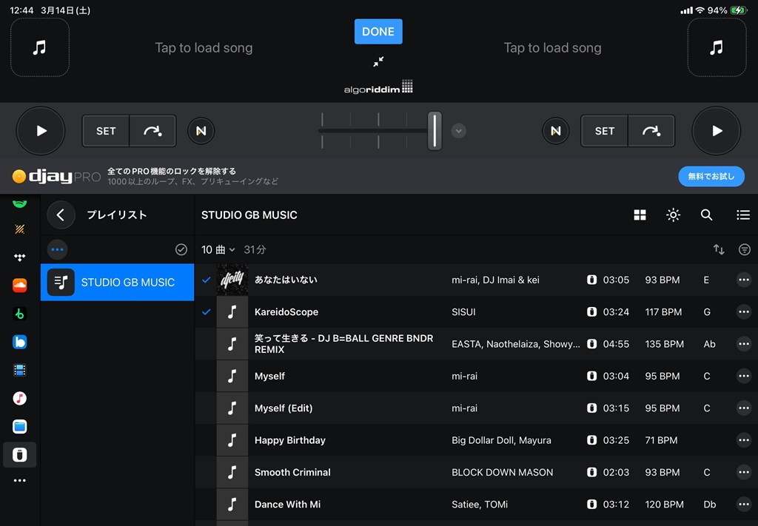This screenshot has height=526, width=758.
Task: Click the brightness sun icon in library header
Action: point(673,215)
